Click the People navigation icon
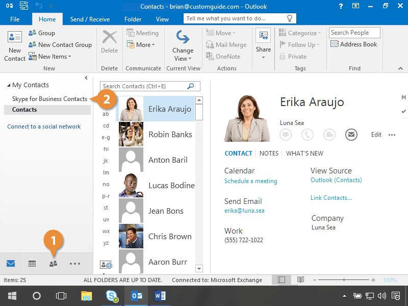 click(53, 264)
